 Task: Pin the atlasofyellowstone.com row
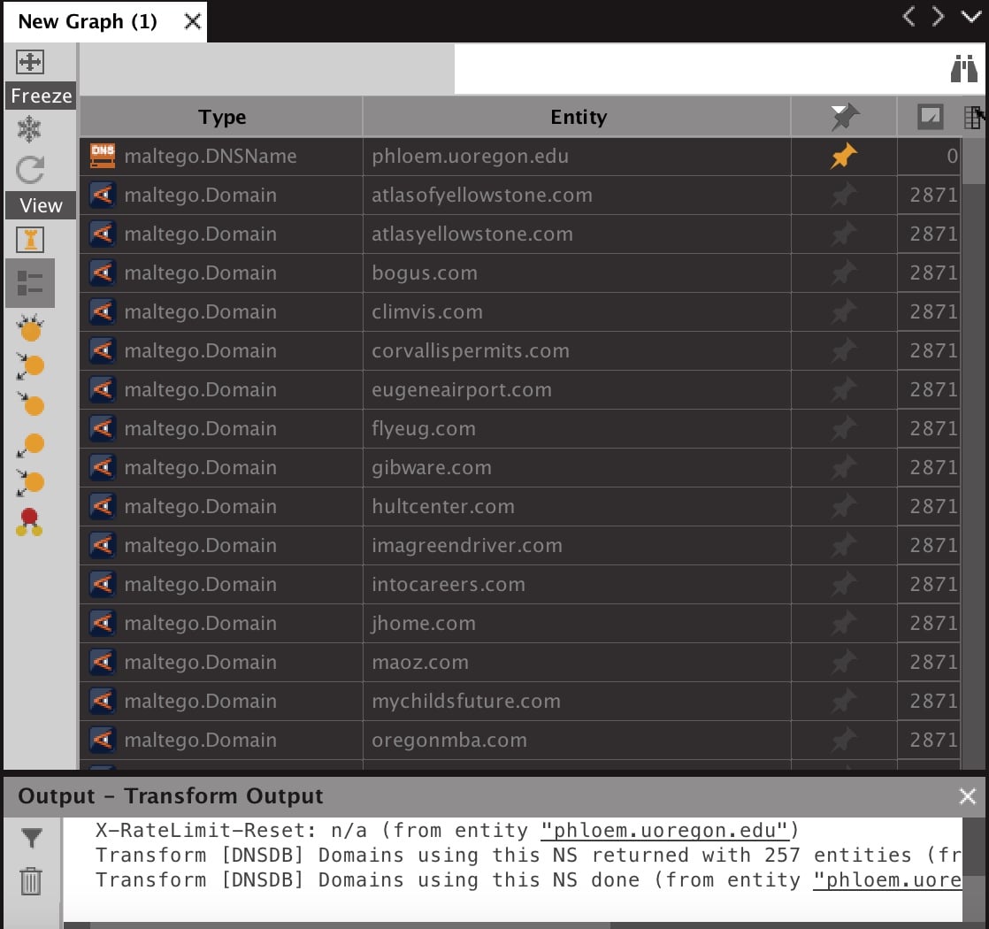coord(843,195)
